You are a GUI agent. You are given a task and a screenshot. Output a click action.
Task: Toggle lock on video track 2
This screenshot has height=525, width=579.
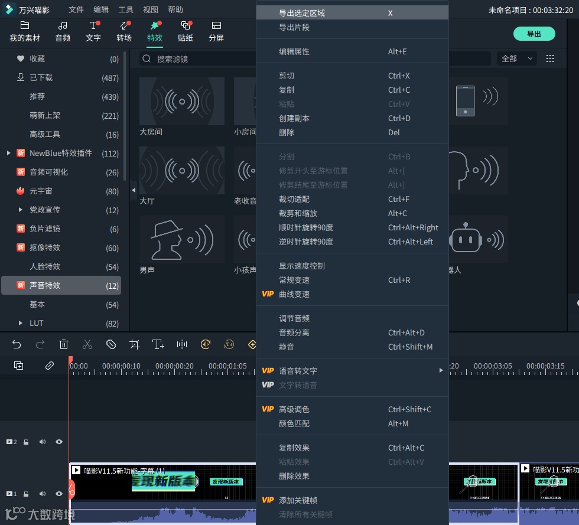pos(26,442)
